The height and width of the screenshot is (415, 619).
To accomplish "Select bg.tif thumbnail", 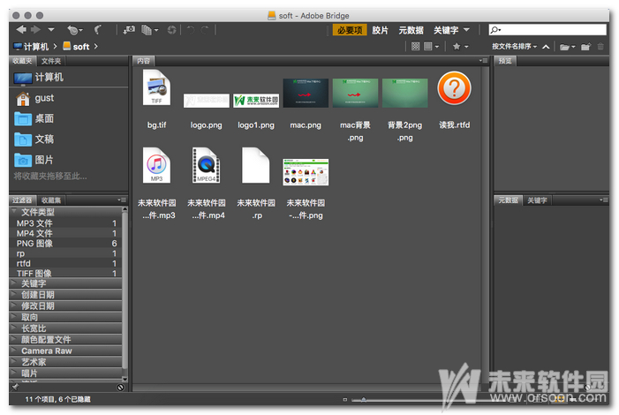I will 156,87.
